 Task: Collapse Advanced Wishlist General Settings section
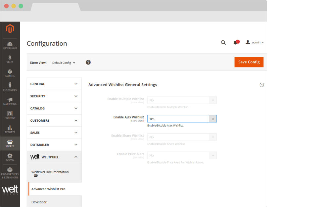[262, 85]
